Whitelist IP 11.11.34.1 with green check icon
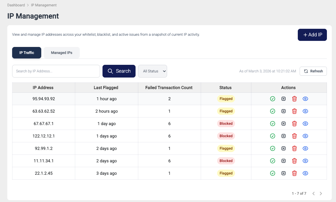Viewport: 336px width, 202px height. (x=272, y=161)
